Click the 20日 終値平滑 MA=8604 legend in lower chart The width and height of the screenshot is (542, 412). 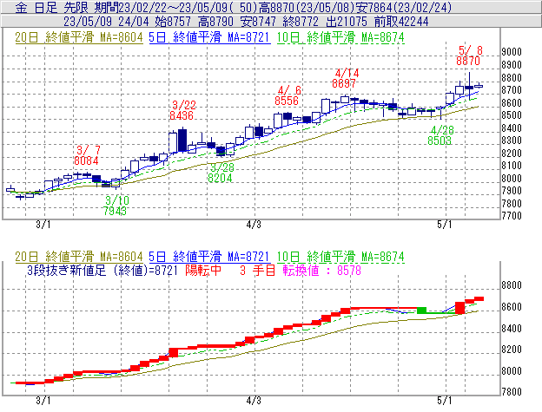click(79, 257)
